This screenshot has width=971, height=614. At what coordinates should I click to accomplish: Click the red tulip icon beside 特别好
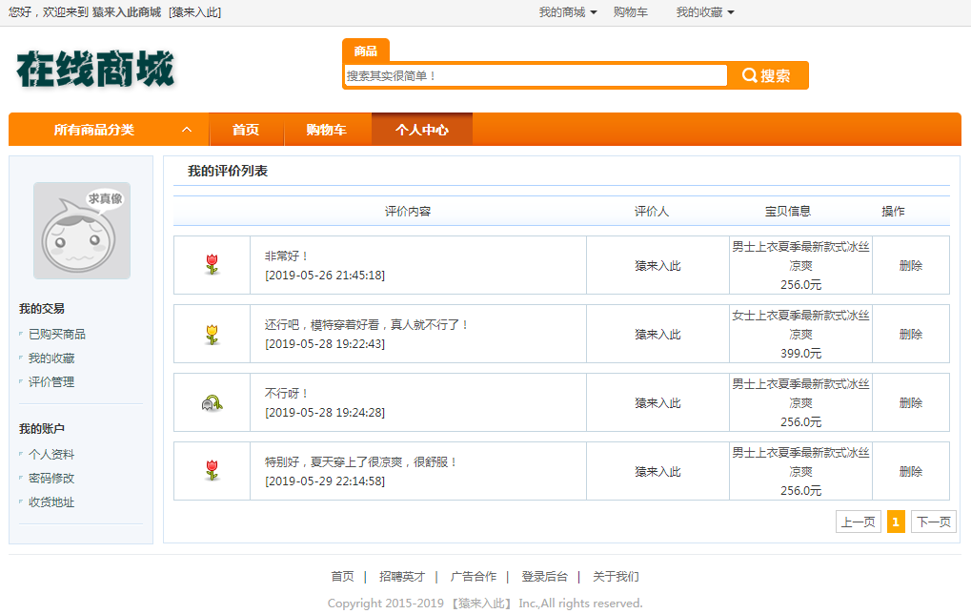coord(212,471)
